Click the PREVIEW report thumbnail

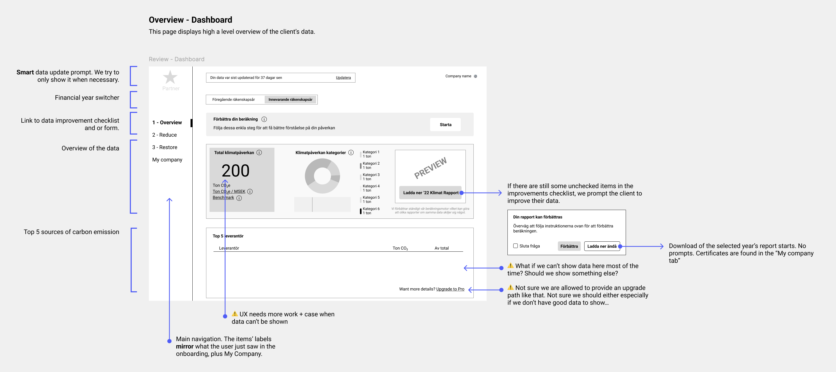tap(430, 168)
